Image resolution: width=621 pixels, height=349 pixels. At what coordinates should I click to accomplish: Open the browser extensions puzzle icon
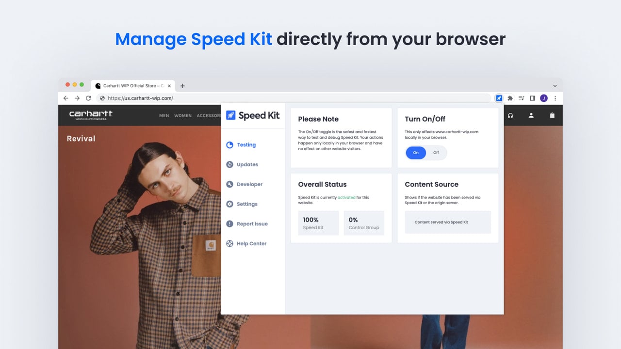coord(510,98)
